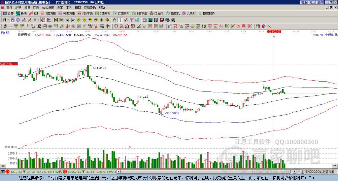Click the Tp=510.9076 channel value
This screenshot has height=181, width=338.
tap(43, 35)
